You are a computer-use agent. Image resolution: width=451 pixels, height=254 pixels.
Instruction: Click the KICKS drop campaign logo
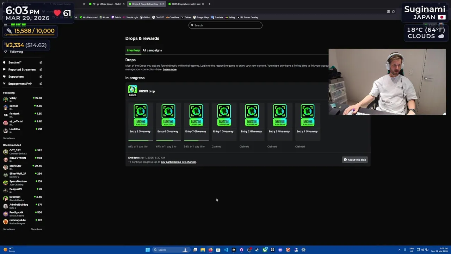coord(132,91)
